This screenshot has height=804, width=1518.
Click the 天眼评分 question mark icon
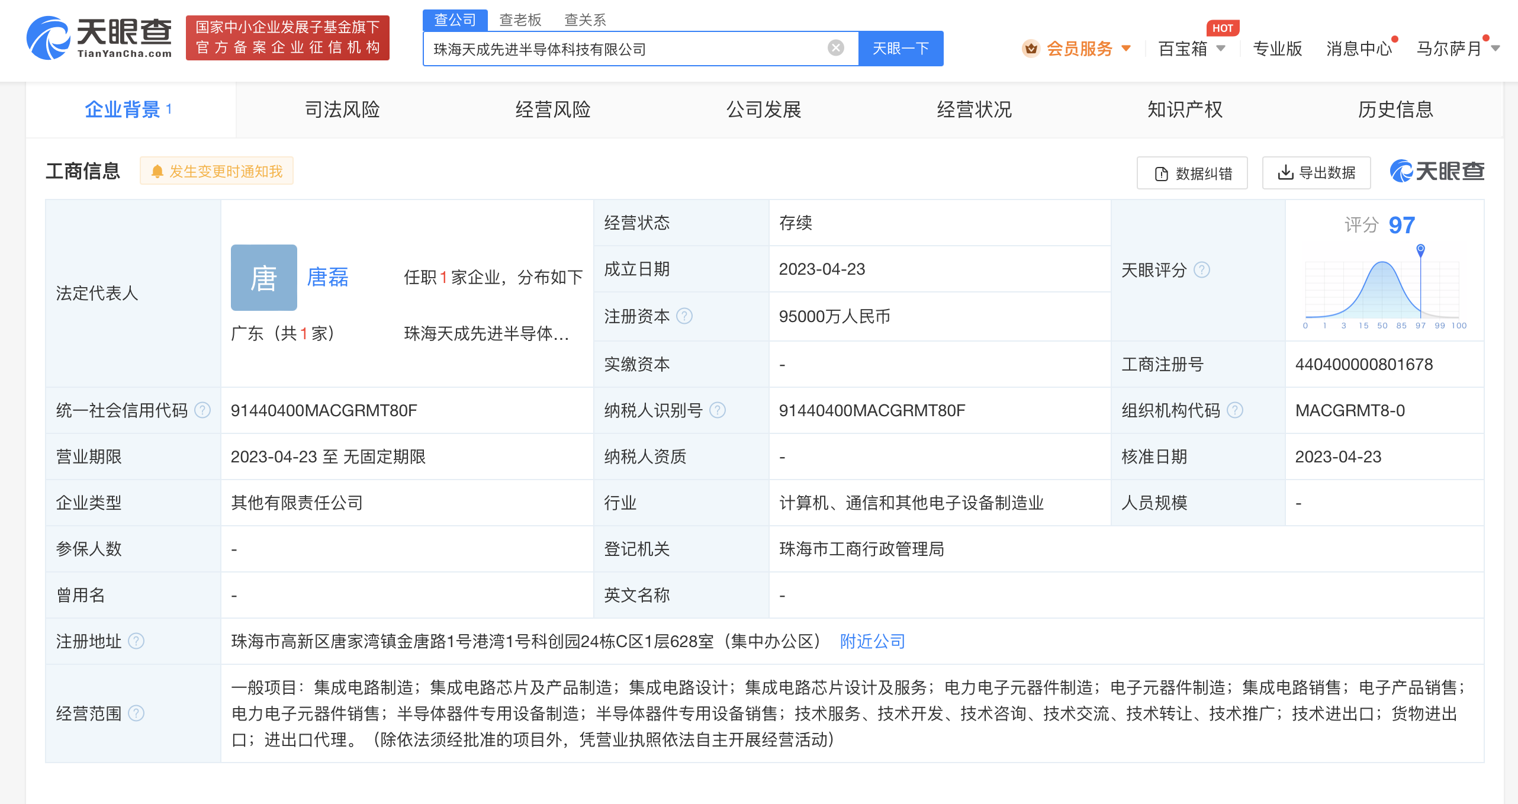coord(1202,270)
